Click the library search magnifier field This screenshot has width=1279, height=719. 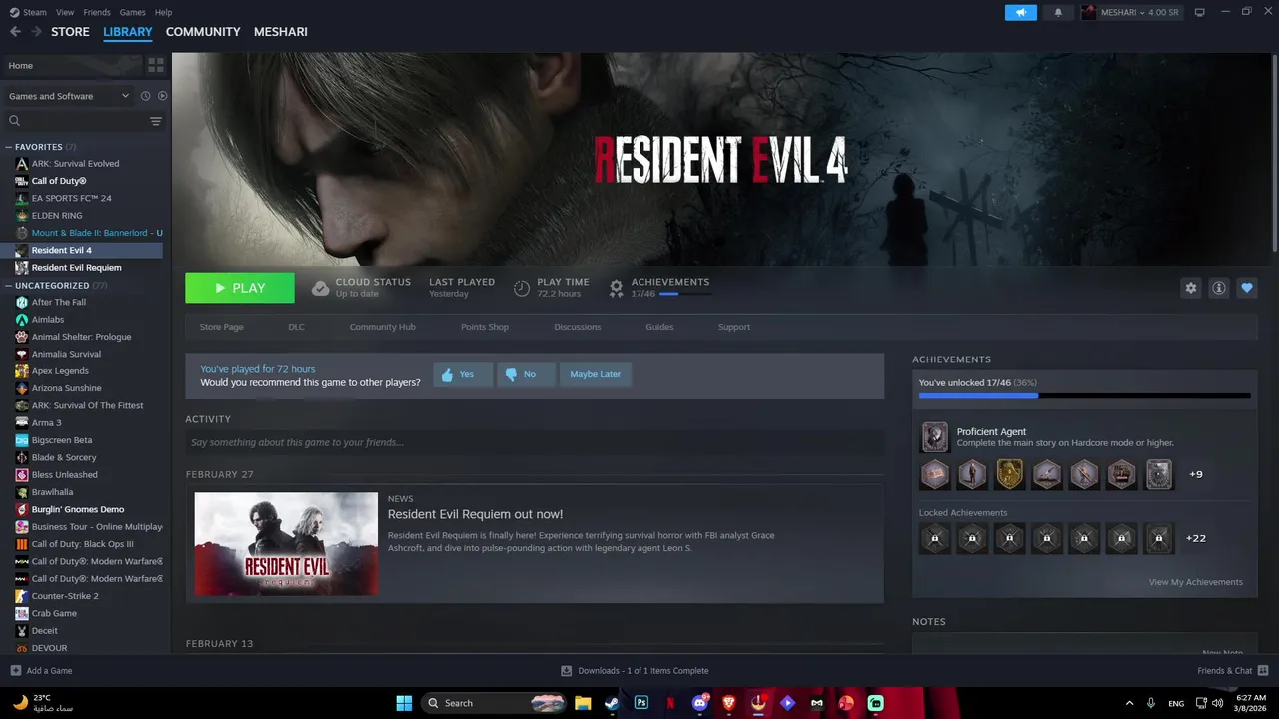click(75, 121)
